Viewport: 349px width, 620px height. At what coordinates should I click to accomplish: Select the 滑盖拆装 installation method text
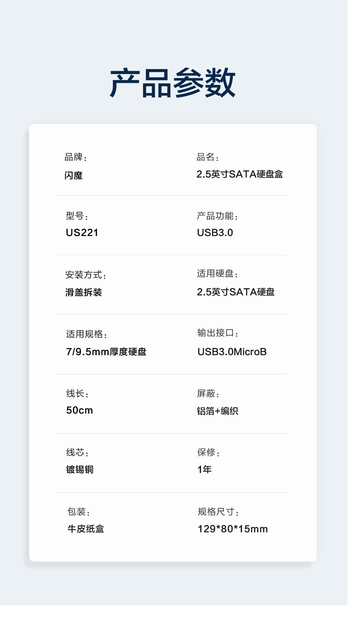[x=83, y=292]
